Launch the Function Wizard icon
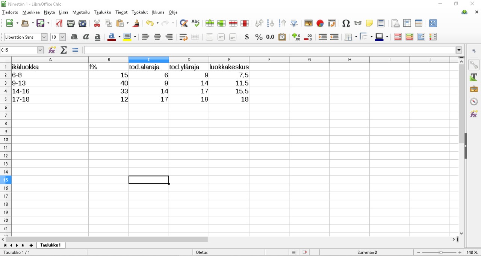This screenshot has height=256, width=481. (52, 50)
